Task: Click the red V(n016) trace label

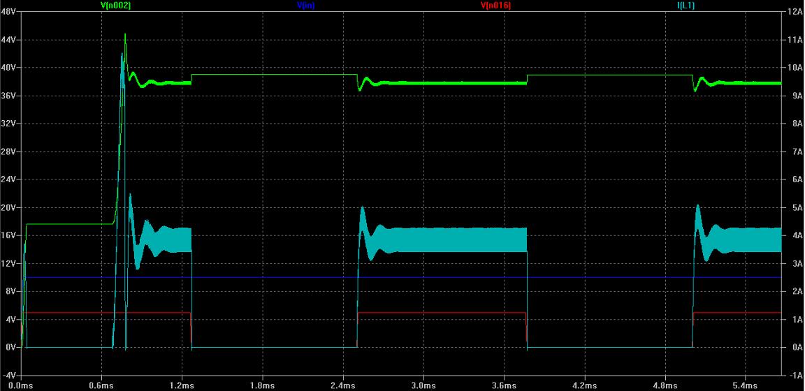Action: [x=495, y=5]
